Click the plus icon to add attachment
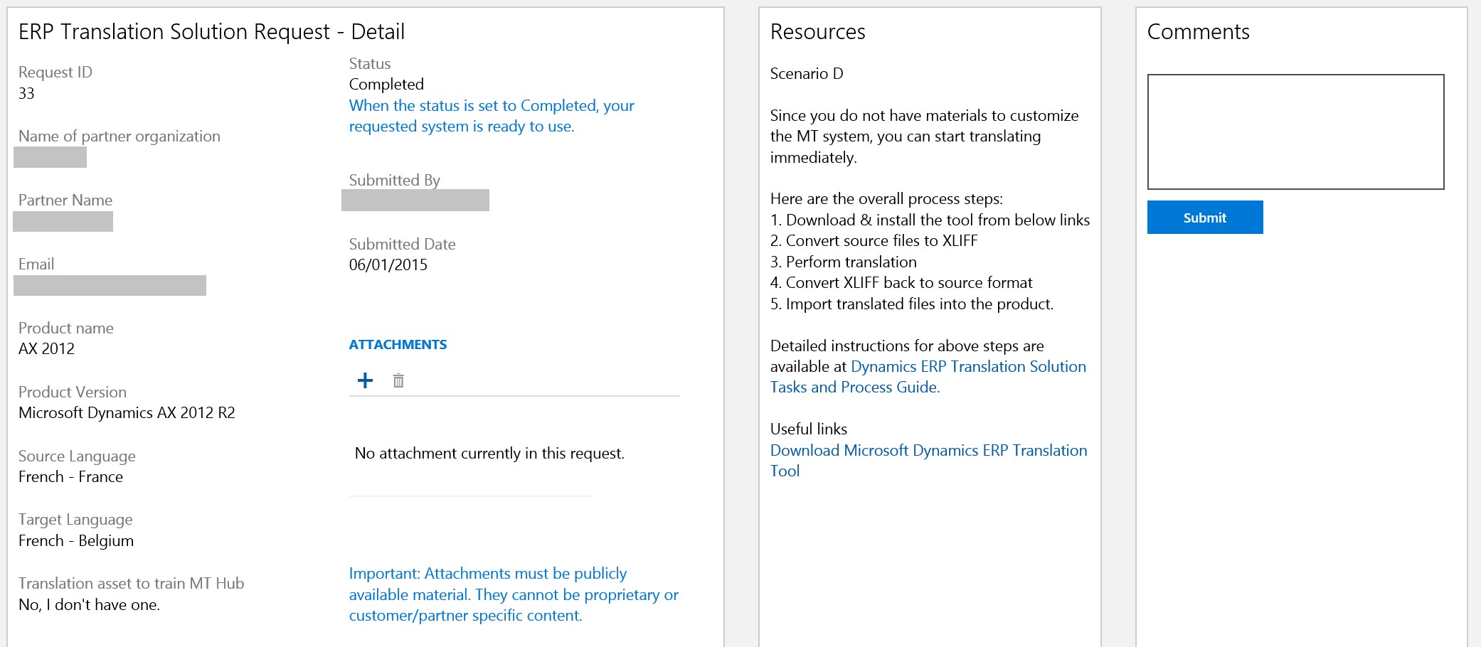The height and width of the screenshot is (647, 1481). tap(365, 380)
